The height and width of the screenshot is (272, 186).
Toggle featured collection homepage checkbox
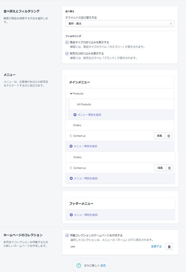(67, 235)
